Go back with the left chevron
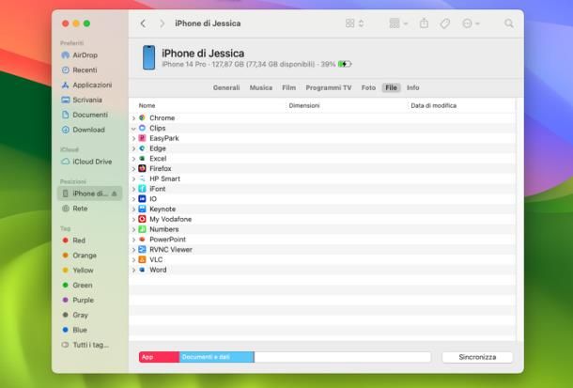The image size is (573, 388). click(x=143, y=23)
